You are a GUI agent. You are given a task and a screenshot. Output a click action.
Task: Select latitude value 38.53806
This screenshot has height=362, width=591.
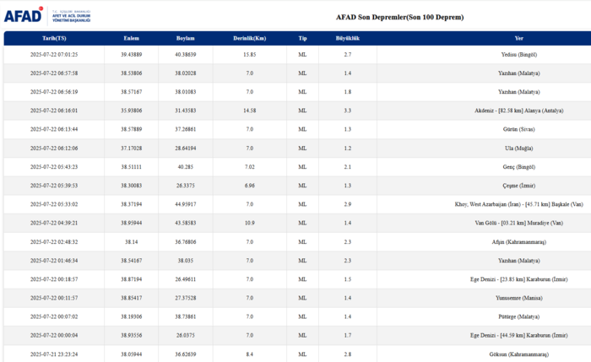tap(131, 73)
